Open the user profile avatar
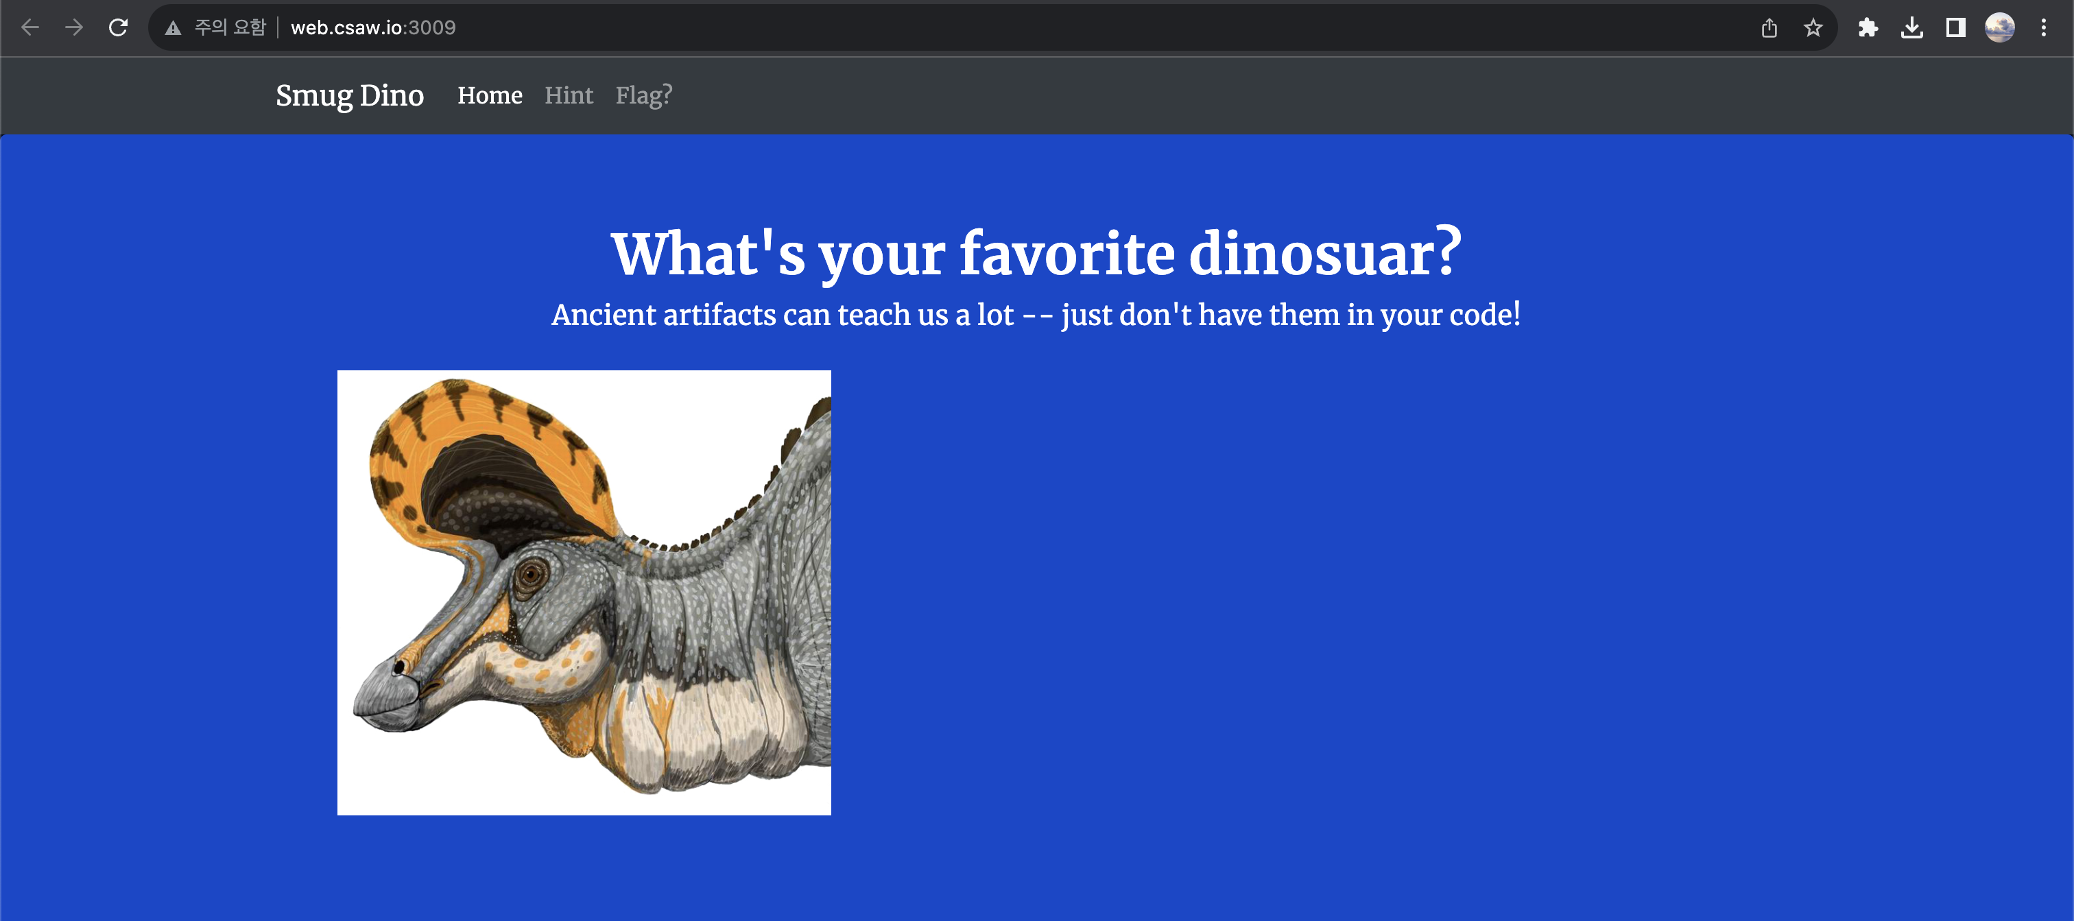2074x921 pixels. [x=2000, y=28]
